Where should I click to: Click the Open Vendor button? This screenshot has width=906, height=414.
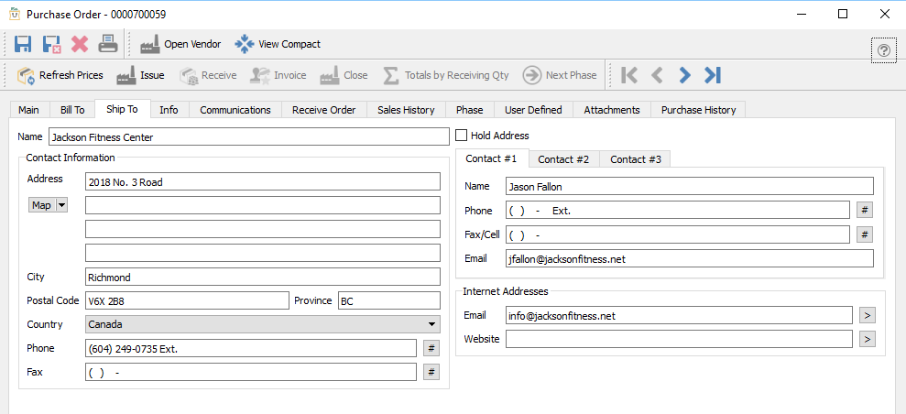coord(180,44)
